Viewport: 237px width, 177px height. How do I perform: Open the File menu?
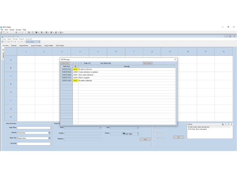[x=2, y=30]
